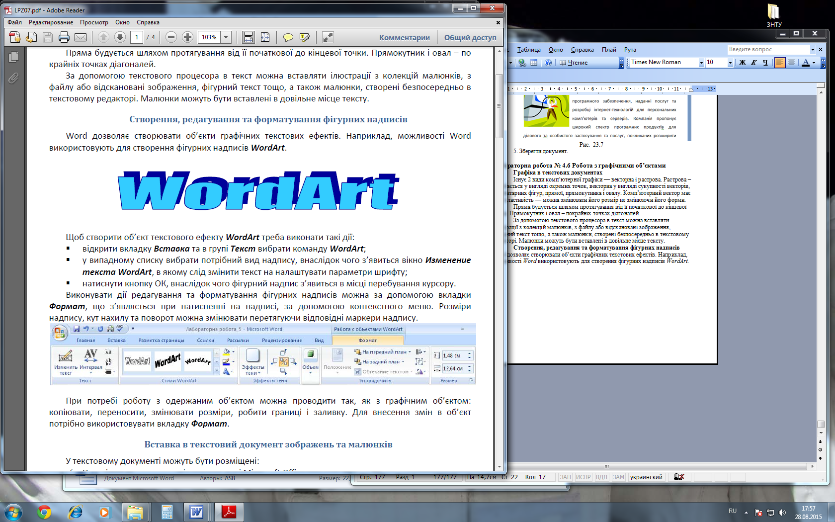Open Google Chrome from taskbar

pyautogui.click(x=44, y=512)
